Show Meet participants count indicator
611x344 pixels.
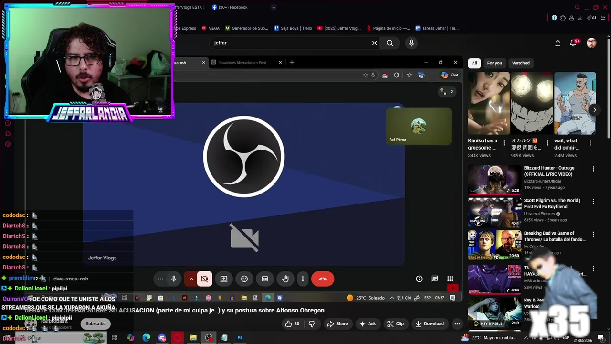(x=446, y=92)
